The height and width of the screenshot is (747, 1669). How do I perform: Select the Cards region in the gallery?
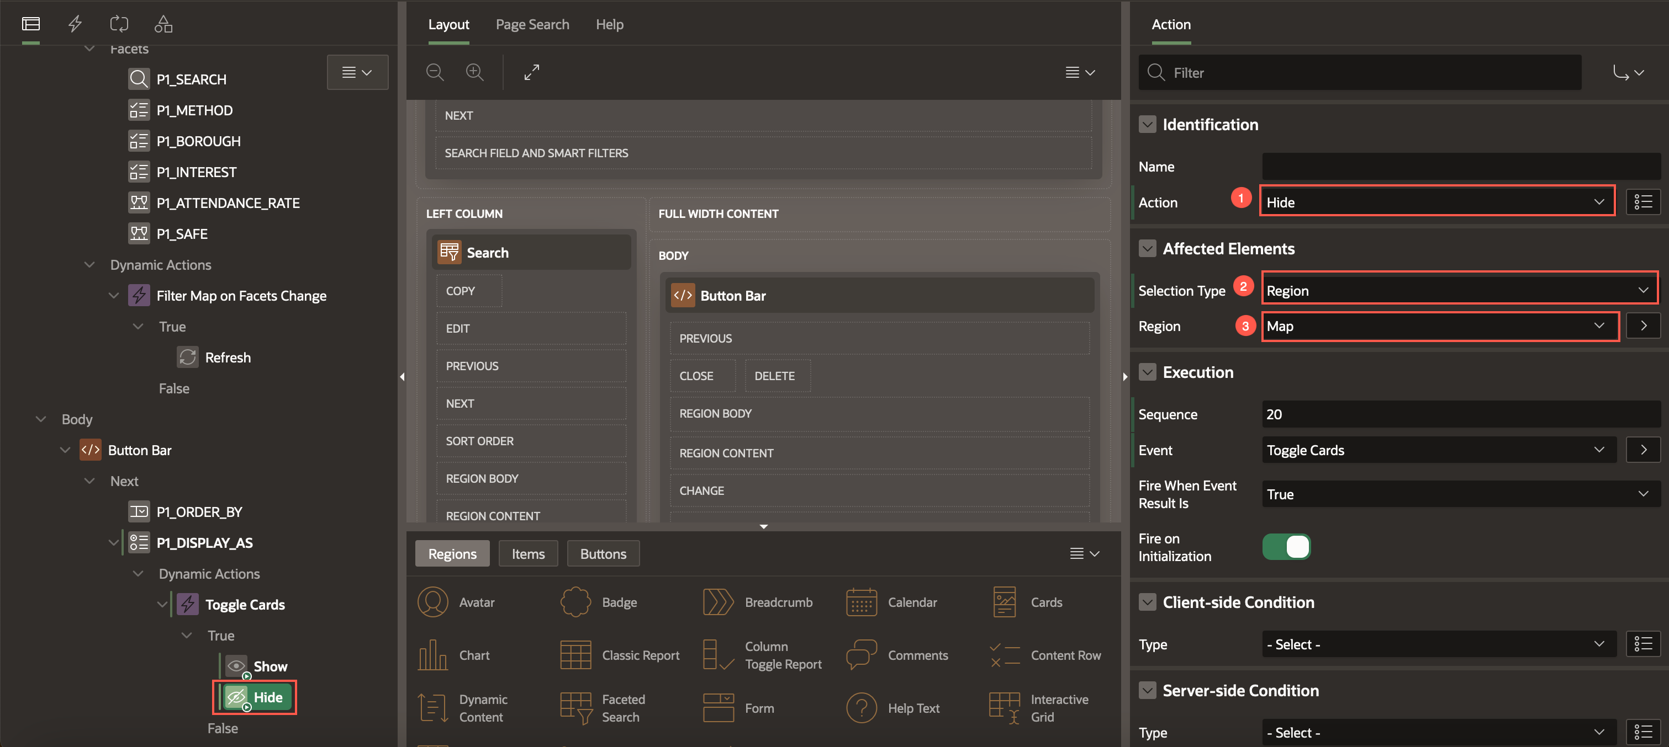click(x=1026, y=602)
